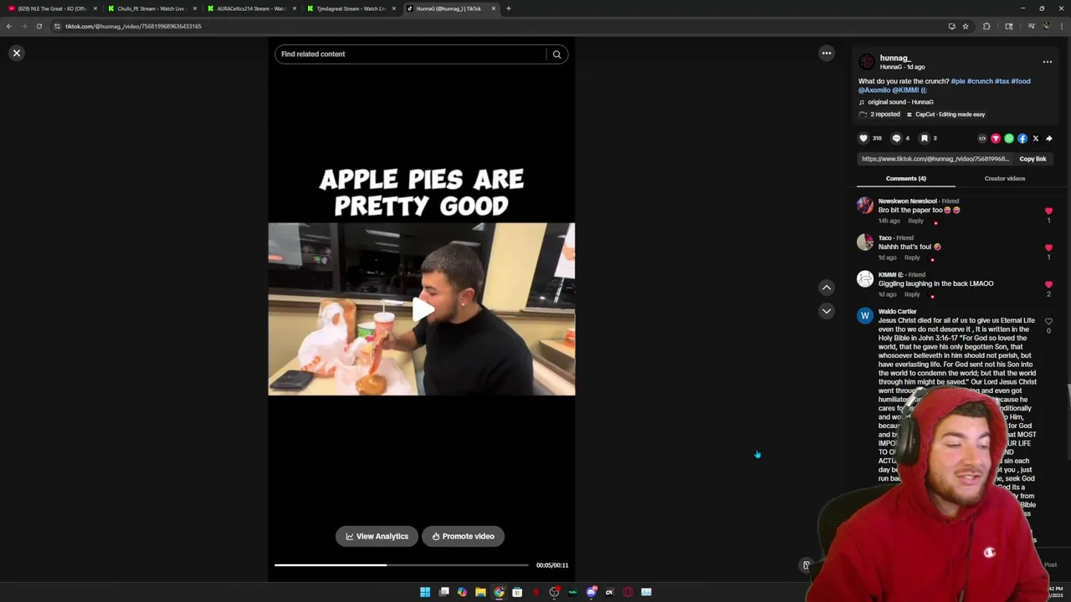Save video with bookmark icon
Screen dimensions: 1071x602
pos(925,138)
